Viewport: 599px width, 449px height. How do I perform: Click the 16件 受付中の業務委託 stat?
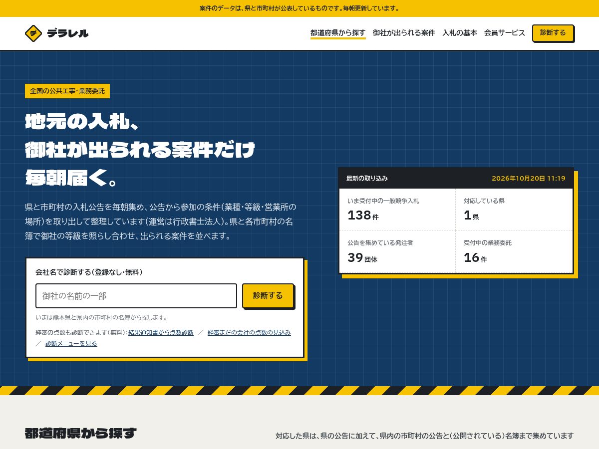click(514, 251)
